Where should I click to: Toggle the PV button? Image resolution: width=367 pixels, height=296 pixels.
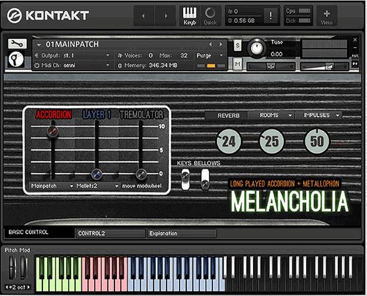pos(355,63)
